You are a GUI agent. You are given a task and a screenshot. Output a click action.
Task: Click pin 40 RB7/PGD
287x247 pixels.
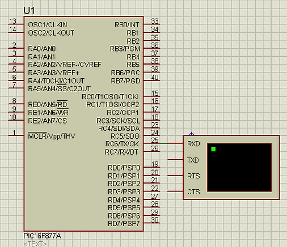click(x=152, y=80)
